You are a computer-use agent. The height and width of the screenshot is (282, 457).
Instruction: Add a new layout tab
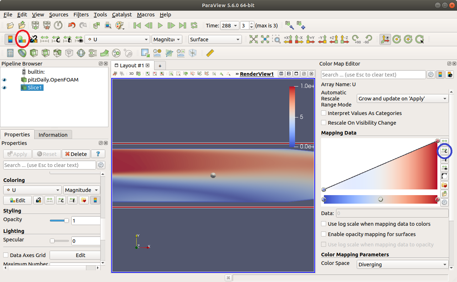point(160,66)
